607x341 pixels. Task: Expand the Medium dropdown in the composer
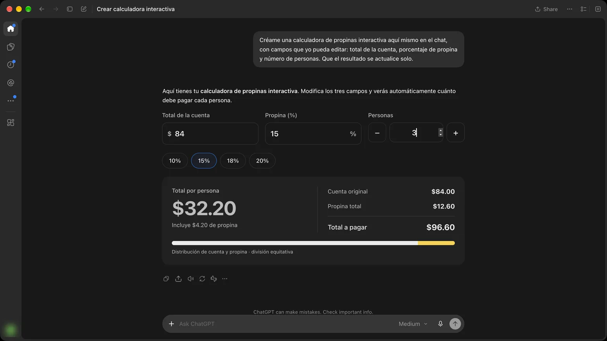[413, 324]
